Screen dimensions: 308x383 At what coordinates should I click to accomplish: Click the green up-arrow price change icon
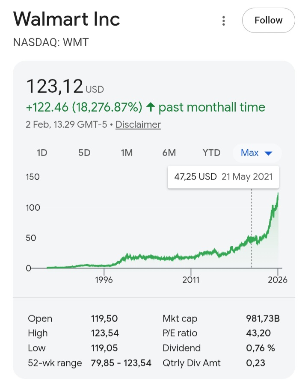click(150, 107)
